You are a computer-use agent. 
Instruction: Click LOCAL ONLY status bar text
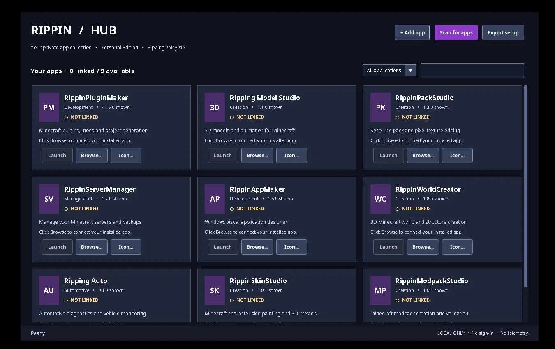[451, 333]
